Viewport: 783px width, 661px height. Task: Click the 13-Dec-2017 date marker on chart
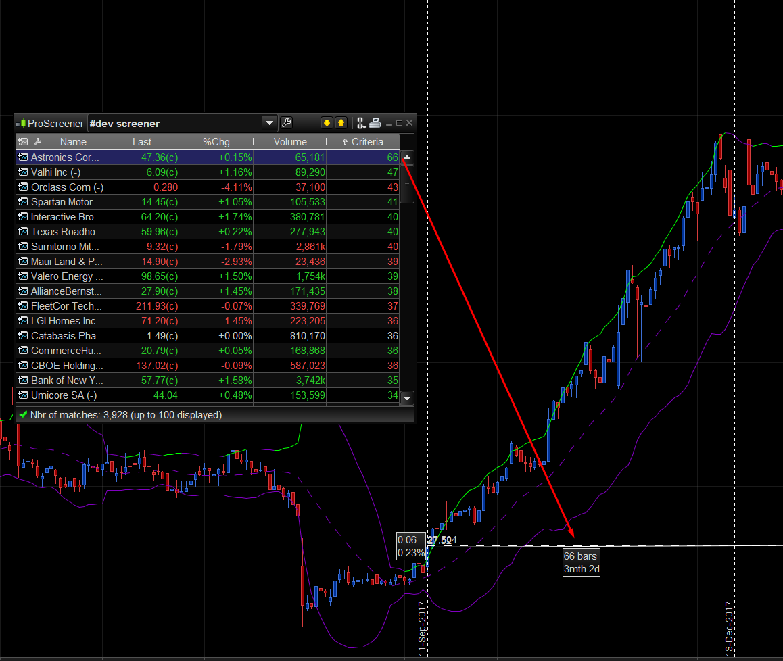[729, 628]
